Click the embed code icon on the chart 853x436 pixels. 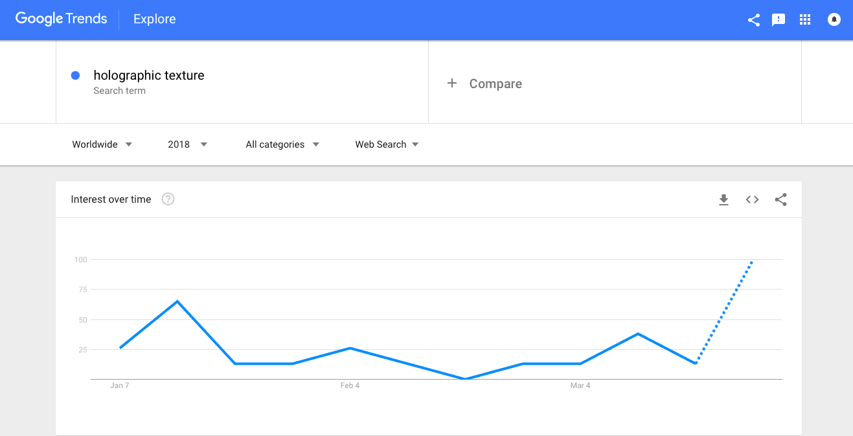(x=752, y=200)
